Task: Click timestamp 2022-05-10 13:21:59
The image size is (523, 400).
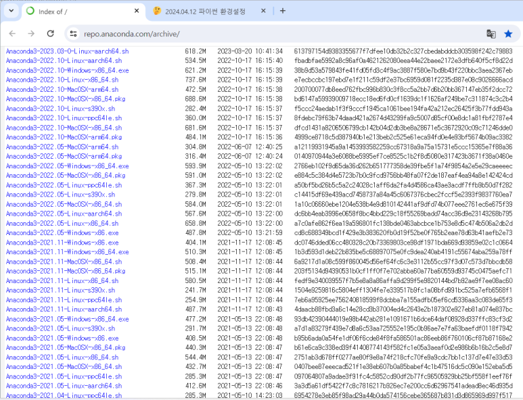Action: [x=250, y=233]
